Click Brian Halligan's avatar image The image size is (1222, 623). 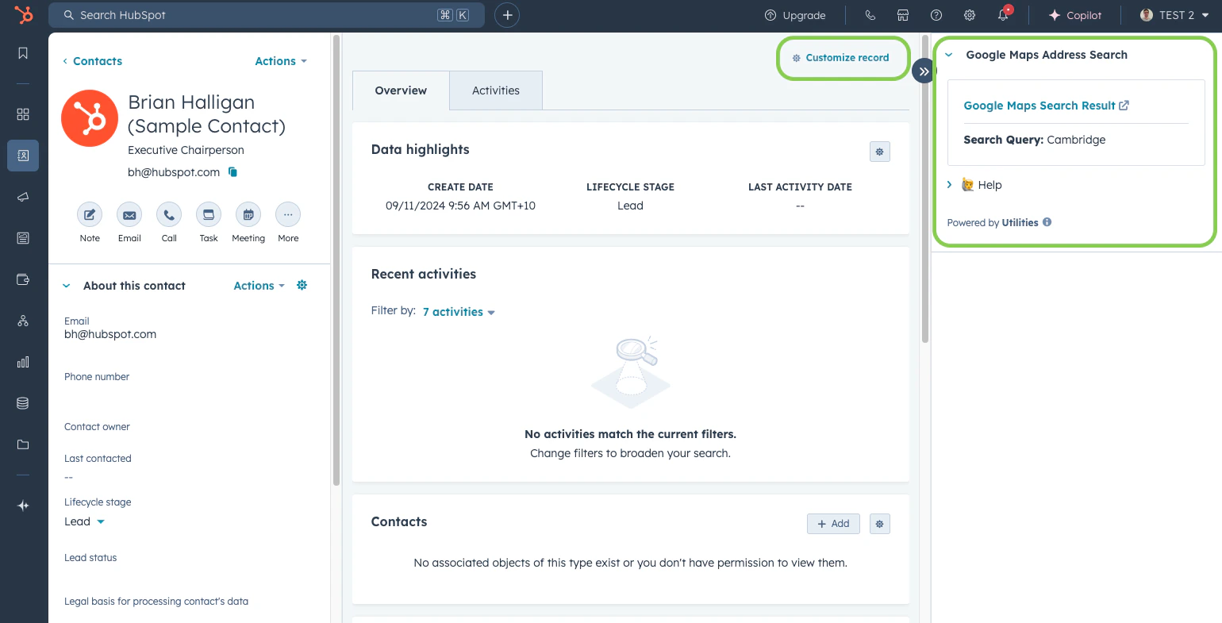pyautogui.click(x=90, y=119)
